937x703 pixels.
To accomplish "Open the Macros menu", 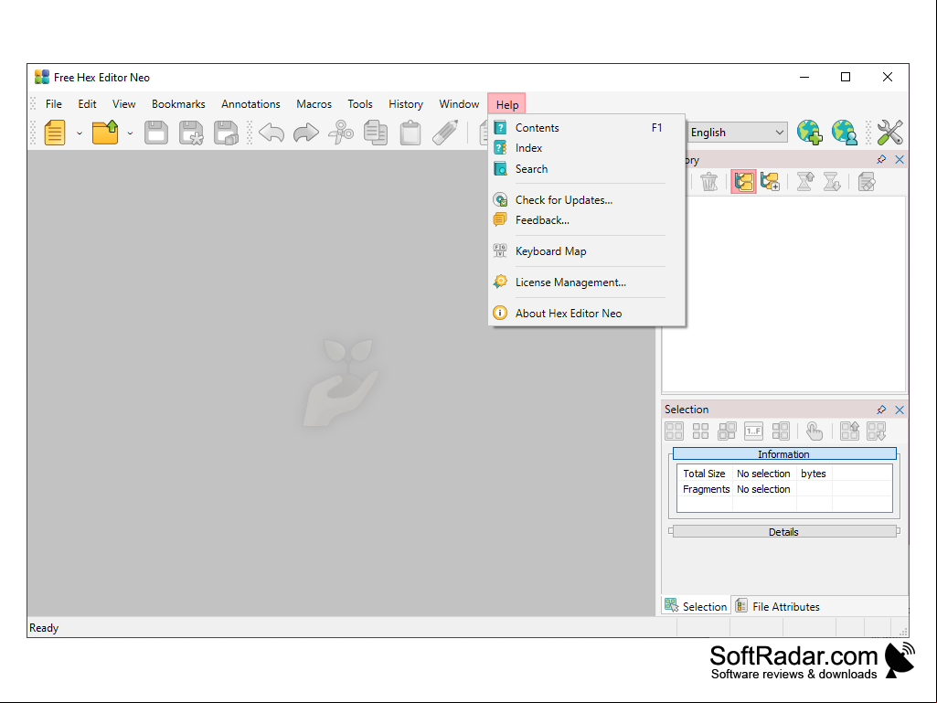I will (314, 104).
